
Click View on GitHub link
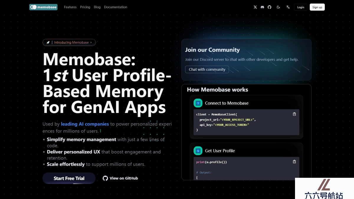(x=120, y=178)
